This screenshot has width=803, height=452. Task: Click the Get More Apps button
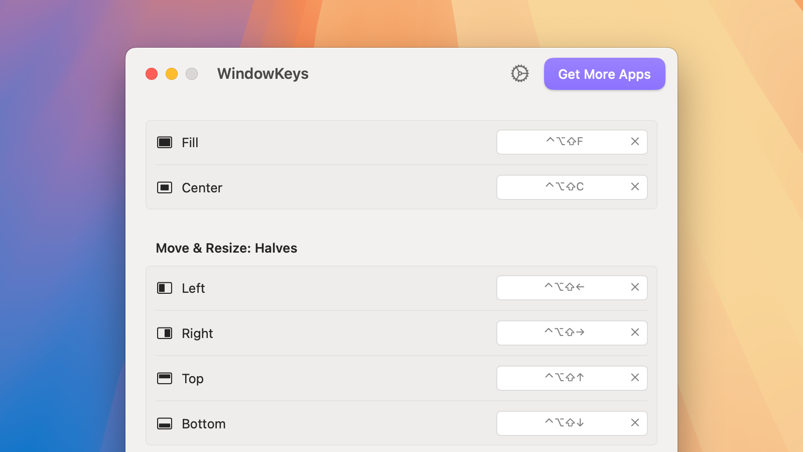[605, 74]
